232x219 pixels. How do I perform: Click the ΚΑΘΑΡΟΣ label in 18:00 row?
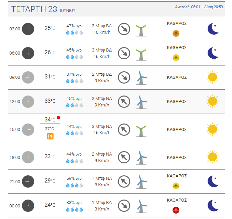(x=177, y=157)
